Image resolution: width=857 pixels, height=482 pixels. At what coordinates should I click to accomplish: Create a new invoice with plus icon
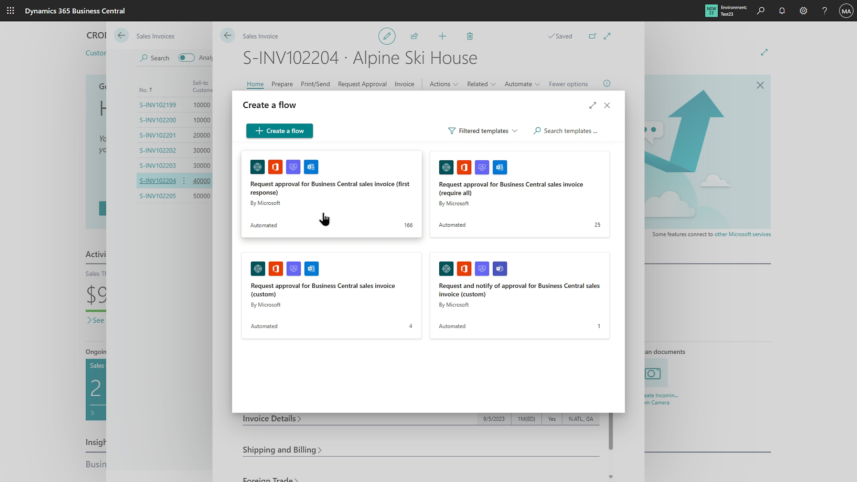click(442, 36)
